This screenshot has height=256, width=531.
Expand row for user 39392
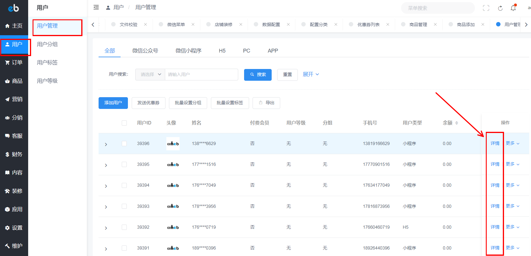106,228
